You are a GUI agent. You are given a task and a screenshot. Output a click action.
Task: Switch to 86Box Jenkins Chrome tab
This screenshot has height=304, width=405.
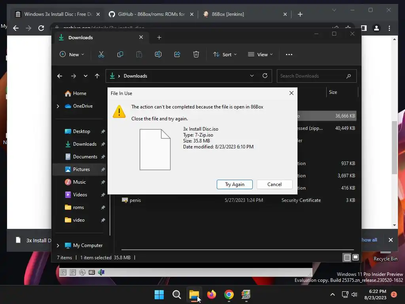(244, 14)
